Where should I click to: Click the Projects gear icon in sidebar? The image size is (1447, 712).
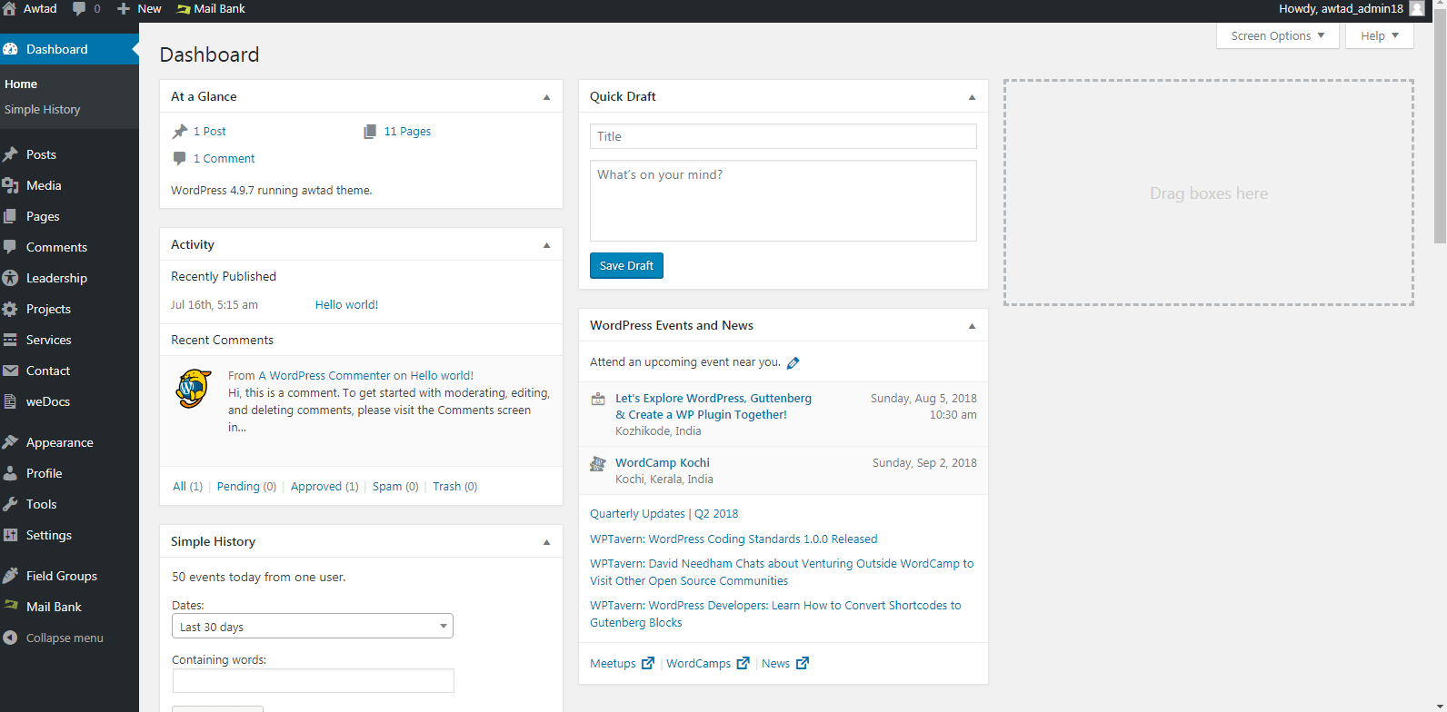pos(10,309)
